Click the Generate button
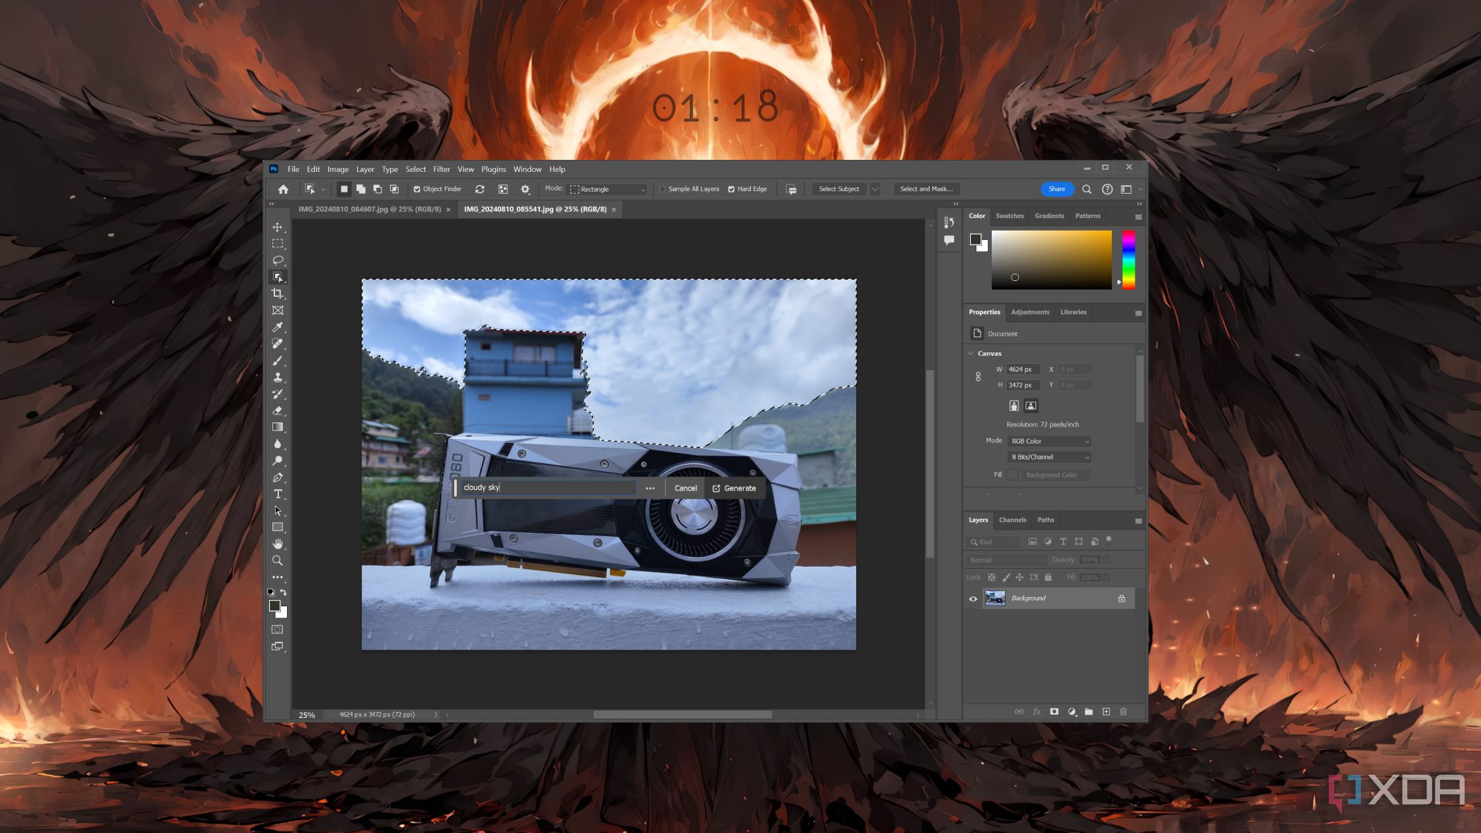 point(735,487)
